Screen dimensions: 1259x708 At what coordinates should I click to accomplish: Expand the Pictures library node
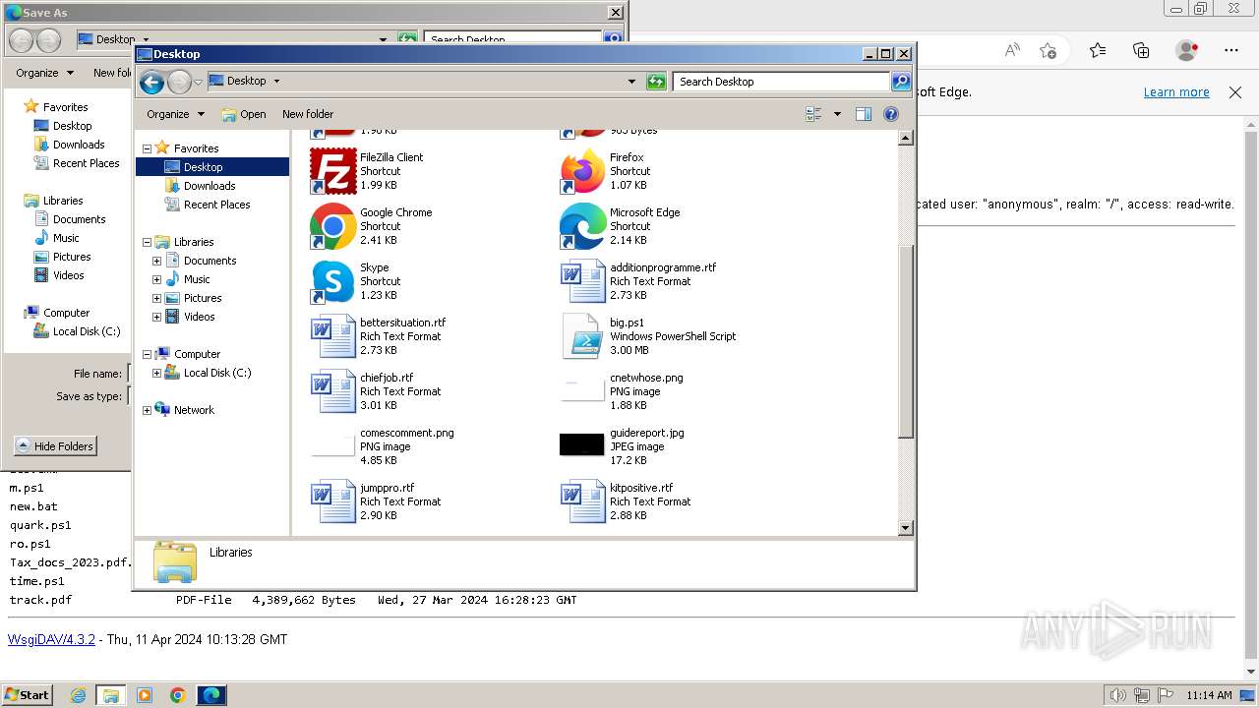(x=156, y=298)
